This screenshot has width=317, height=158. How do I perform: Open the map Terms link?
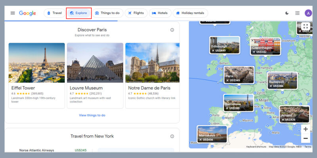click(308, 147)
